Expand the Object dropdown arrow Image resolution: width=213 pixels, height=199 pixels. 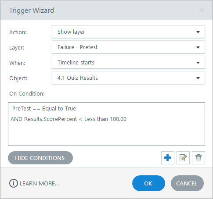(198, 78)
